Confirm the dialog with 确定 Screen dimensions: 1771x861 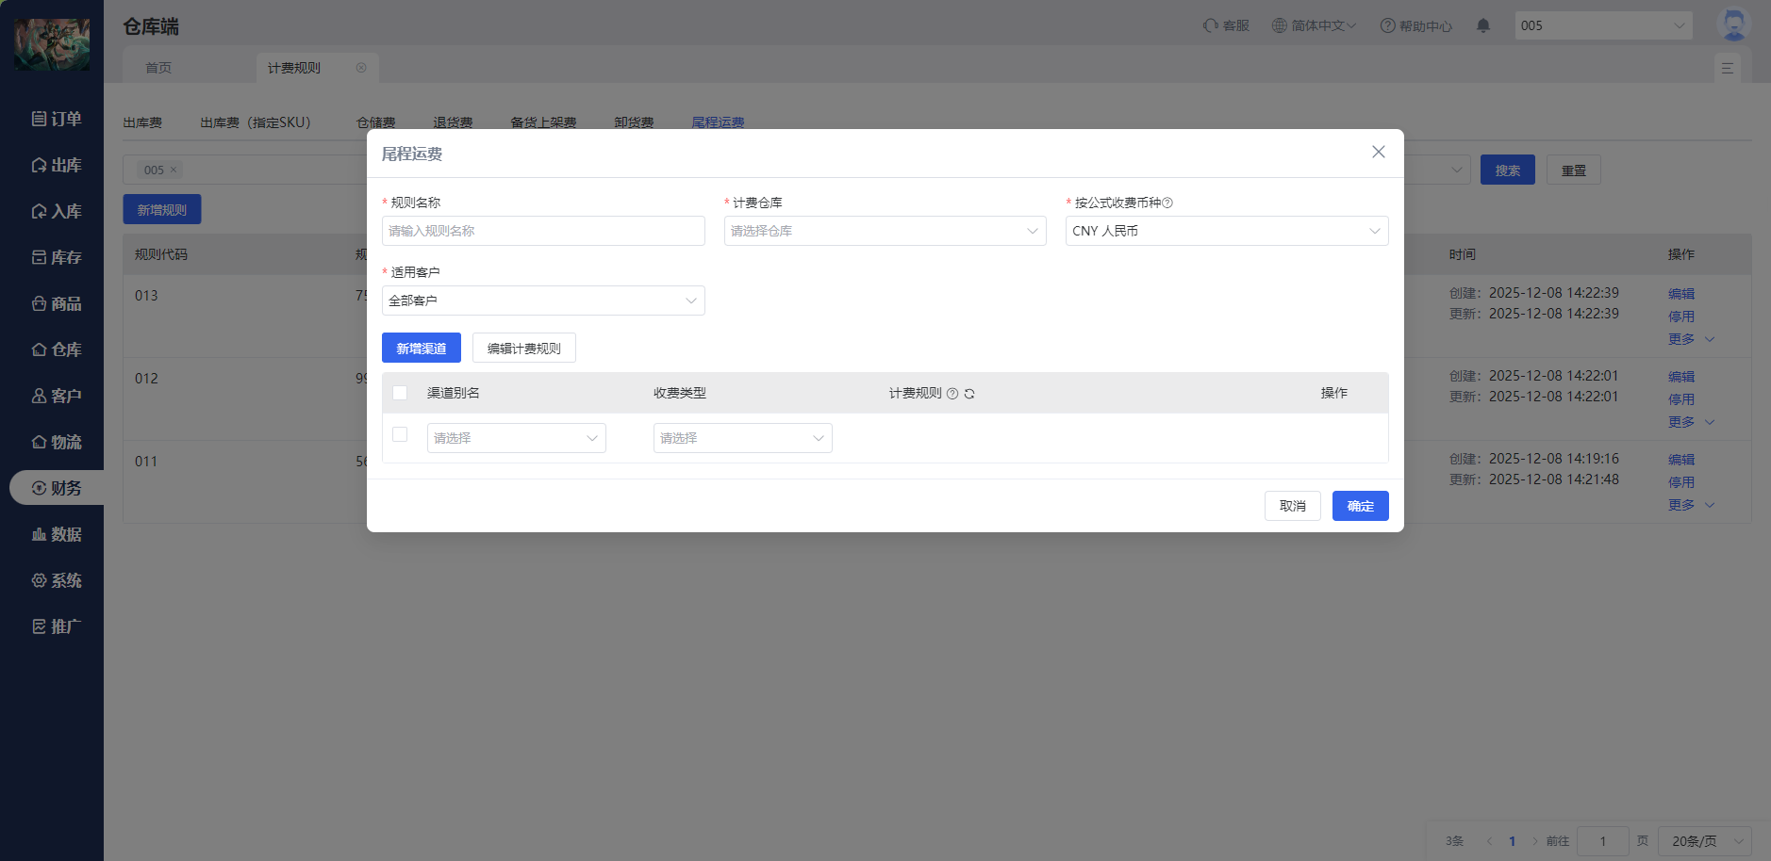tap(1360, 506)
